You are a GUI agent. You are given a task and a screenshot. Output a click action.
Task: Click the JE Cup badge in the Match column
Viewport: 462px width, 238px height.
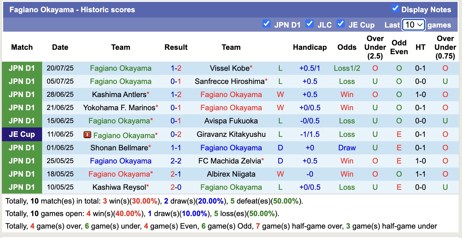tap(22, 135)
